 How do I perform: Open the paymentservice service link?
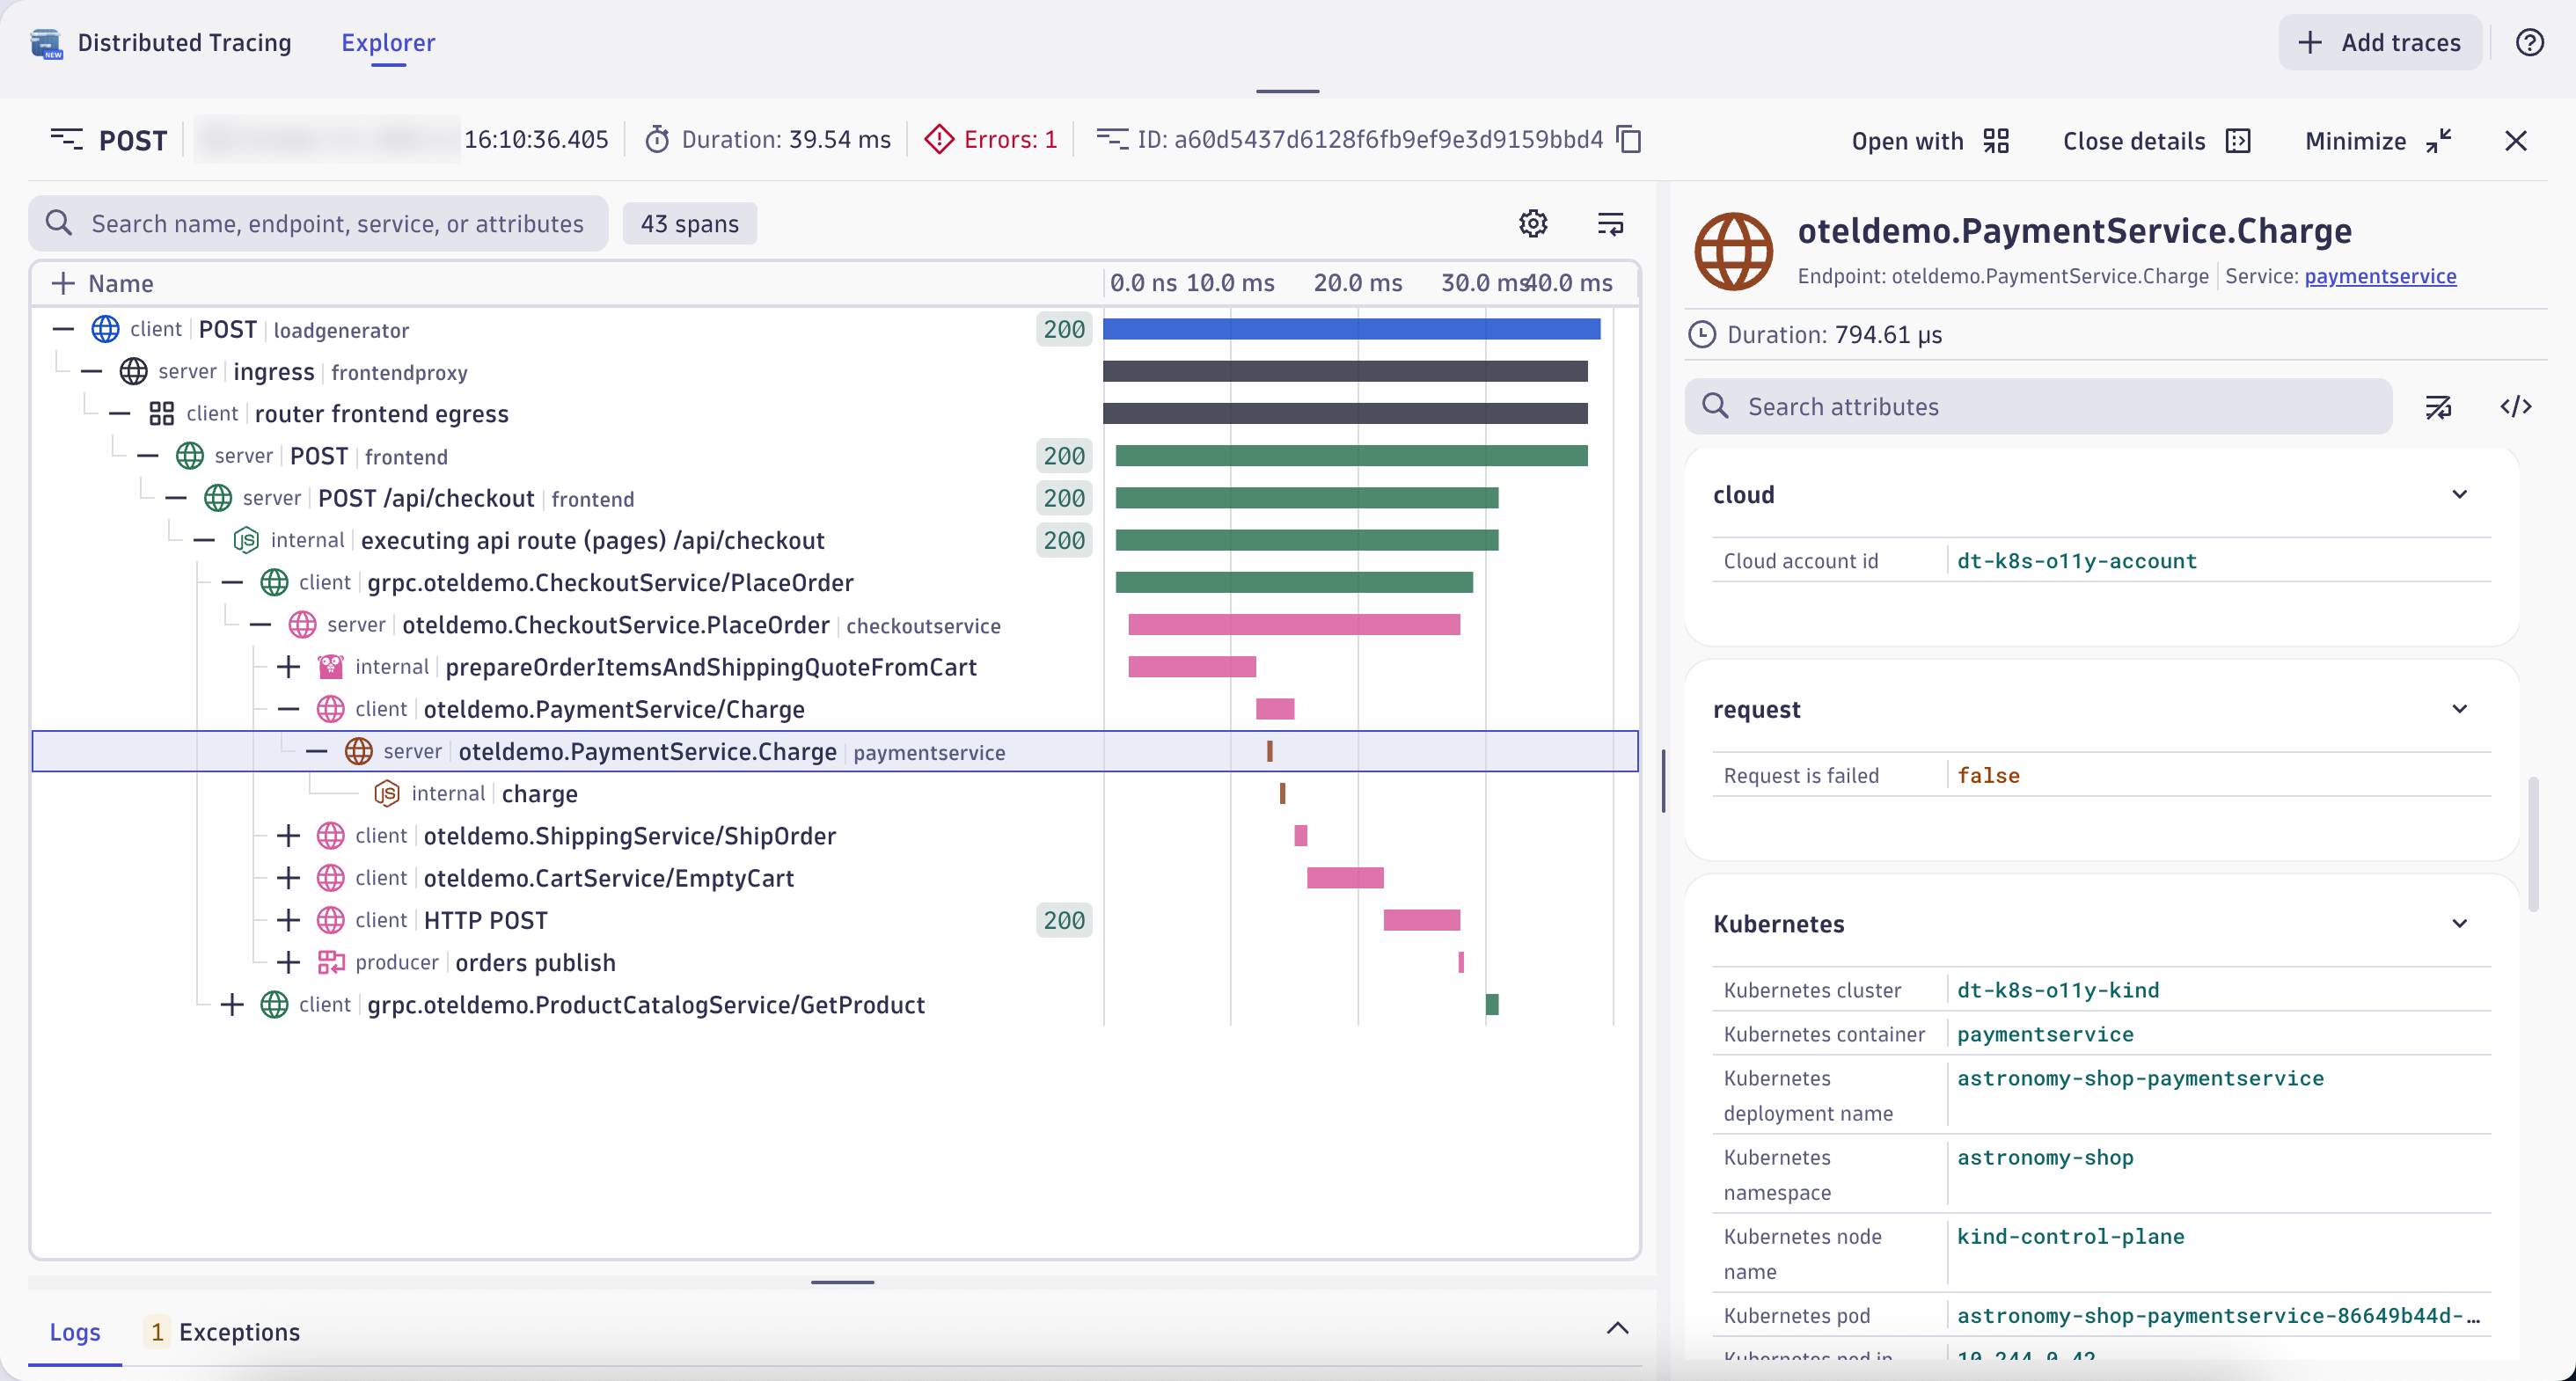click(x=2381, y=276)
